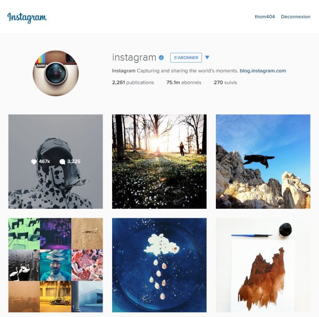Click the 2,261 publications count

[x=133, y=82]
